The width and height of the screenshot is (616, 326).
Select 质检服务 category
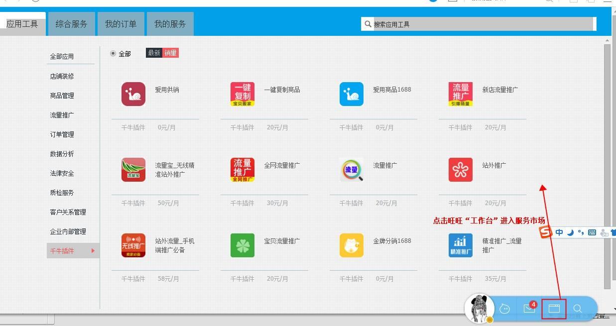(x=62, y=193)
